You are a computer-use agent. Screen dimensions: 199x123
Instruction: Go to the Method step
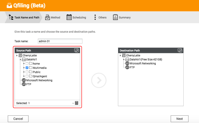click(x=53, y=17)
